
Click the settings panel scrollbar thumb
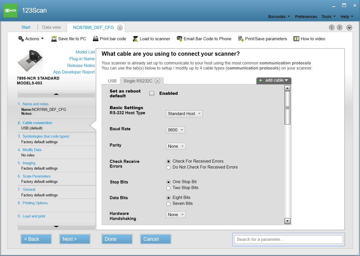click(287, 108)
